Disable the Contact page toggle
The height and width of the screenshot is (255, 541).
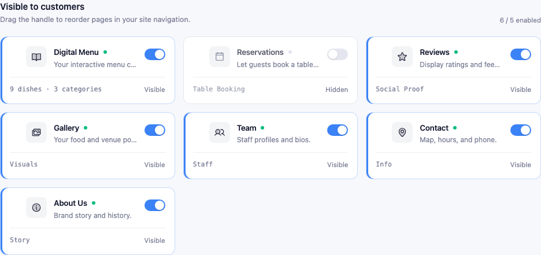coord(521,130)
